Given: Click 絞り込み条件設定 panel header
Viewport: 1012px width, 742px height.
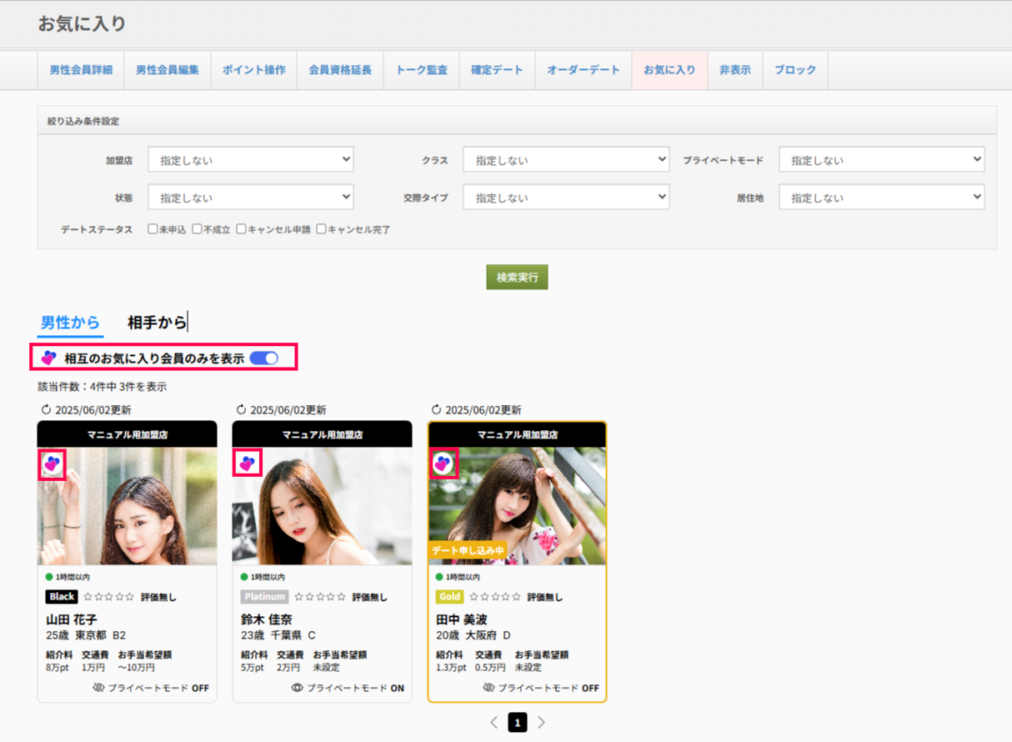Looking at the screenshot, I should (517, 121).
